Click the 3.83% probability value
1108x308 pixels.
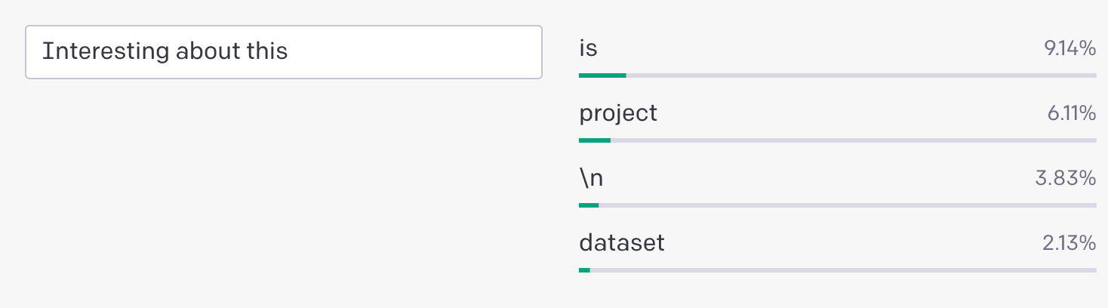point(1066,179)
